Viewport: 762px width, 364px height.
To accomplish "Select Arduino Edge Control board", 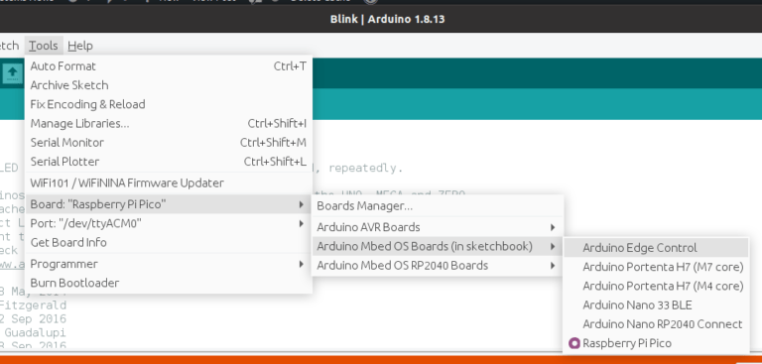I will pyautogui.click(x=656, y=248).
